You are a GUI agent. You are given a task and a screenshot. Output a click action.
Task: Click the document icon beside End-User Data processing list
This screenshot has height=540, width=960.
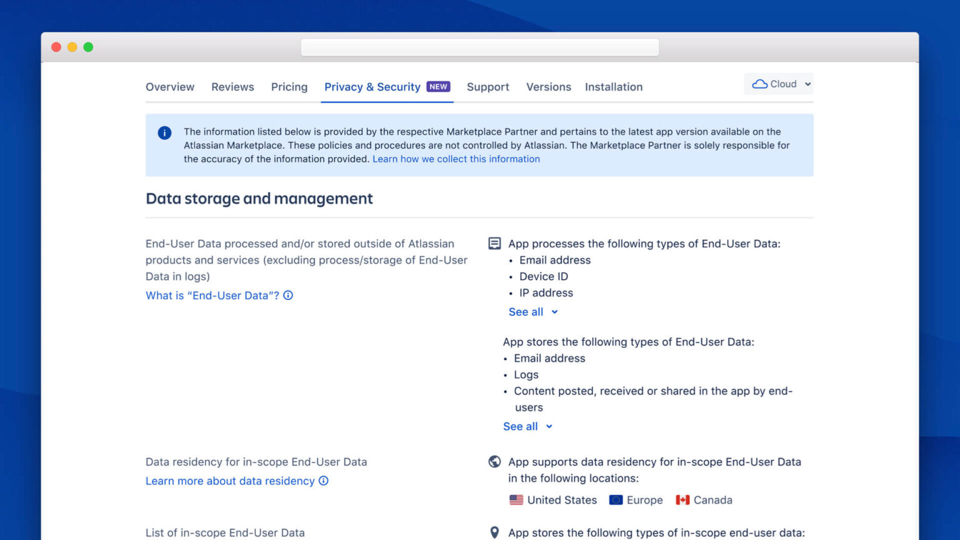pos(494,243)
